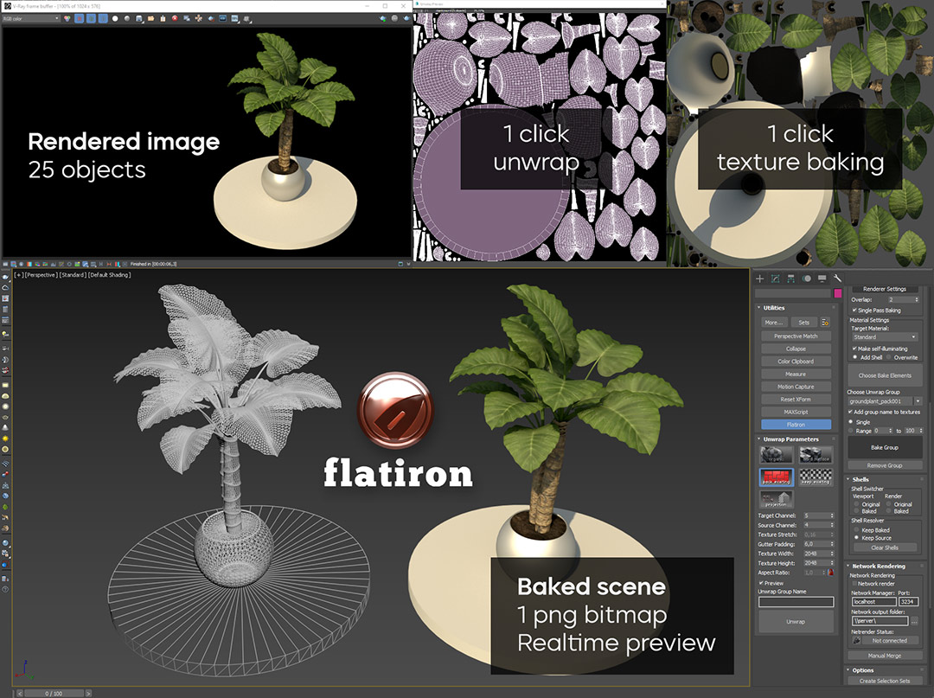Viewport: 934px width, 698px height.
Task: Copy render to clipboard icon
Action: 163,18
